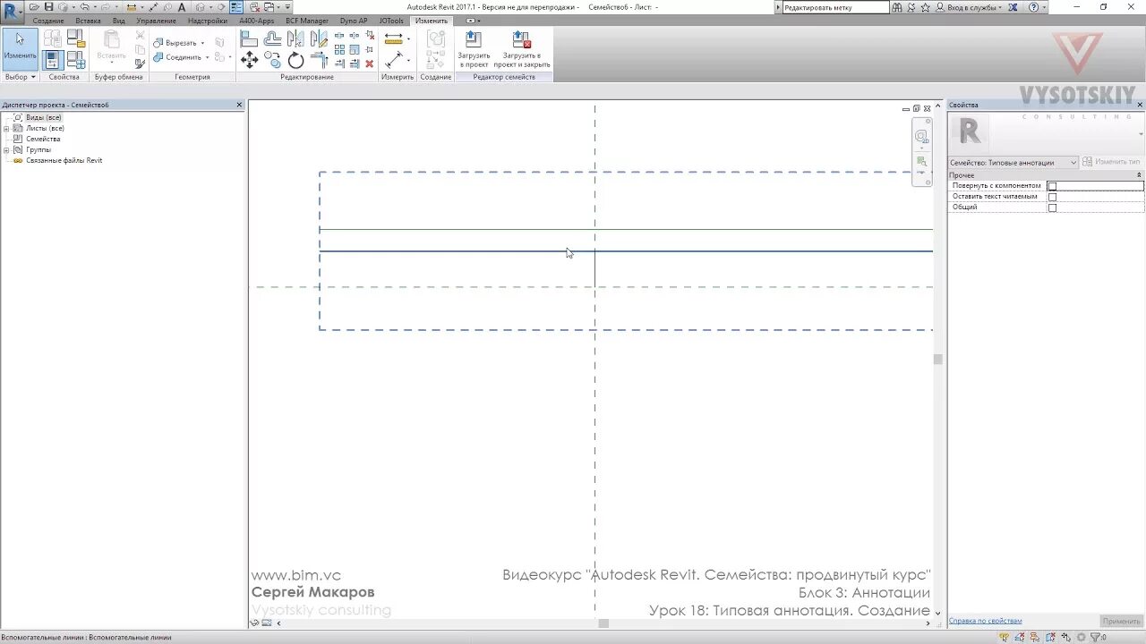Open the Соединить dropdown arrow

(207, 57)
